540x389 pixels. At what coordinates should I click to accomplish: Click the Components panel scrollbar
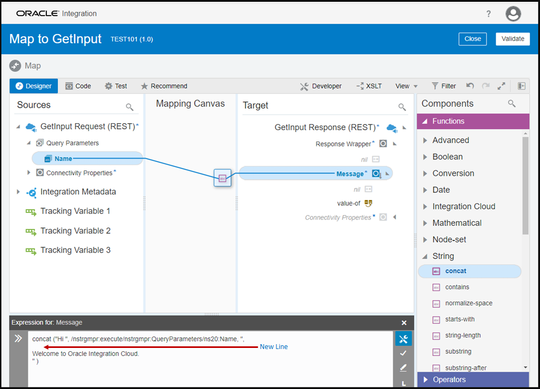click(525, 185)
